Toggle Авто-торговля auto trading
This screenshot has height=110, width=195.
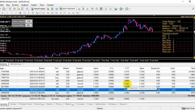(x=67, y=9)
